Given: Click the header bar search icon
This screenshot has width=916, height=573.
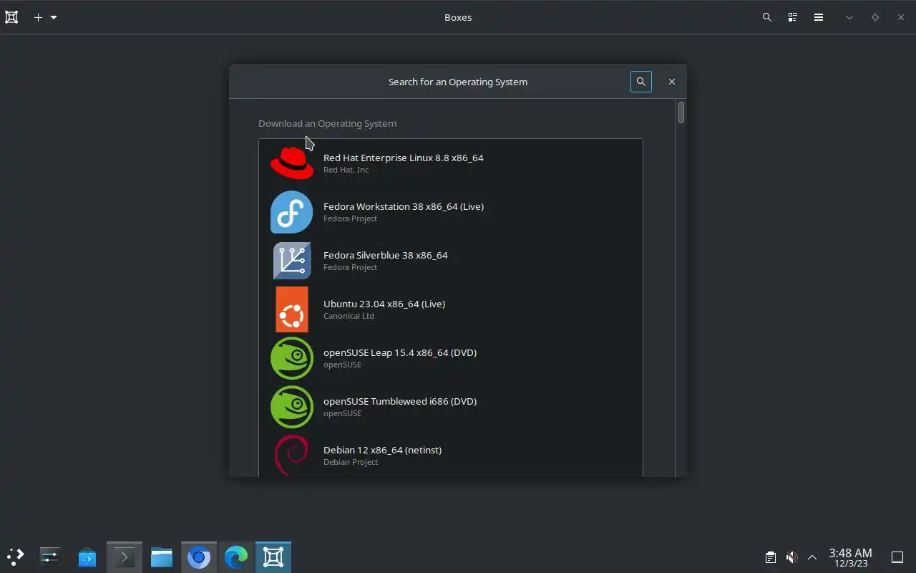Looking at the screenshot, I should coord(766,17).
